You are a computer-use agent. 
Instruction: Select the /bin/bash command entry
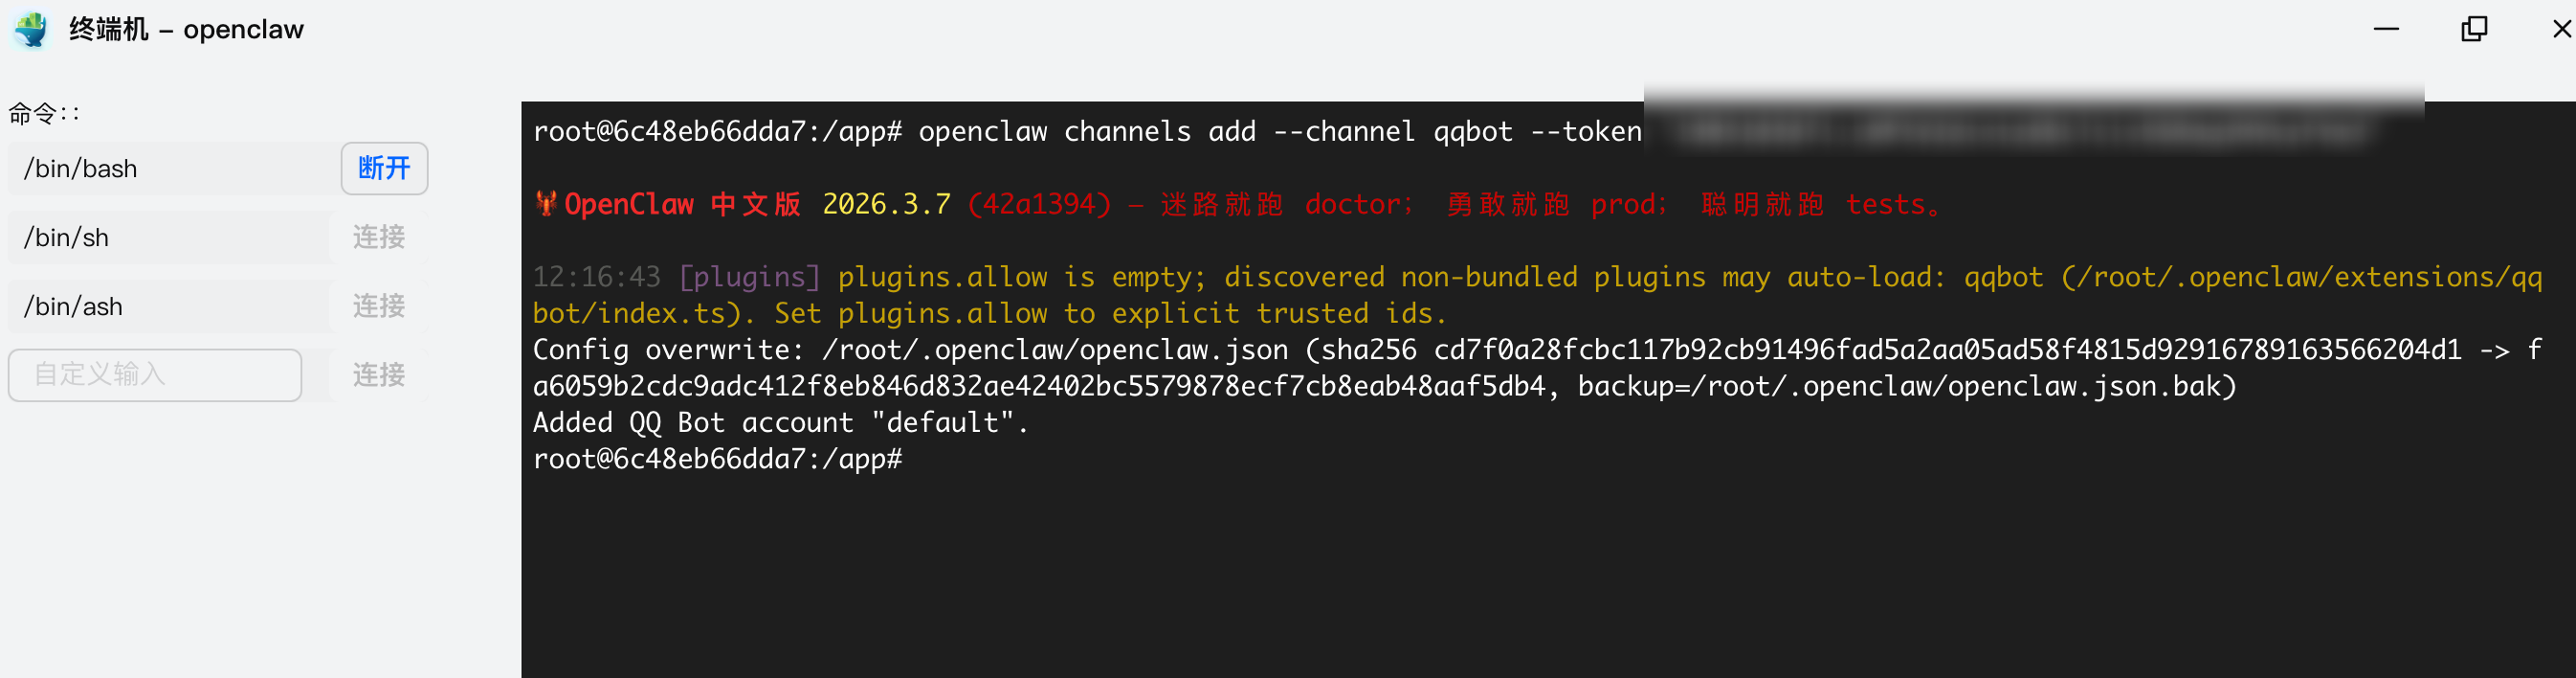pos(170,169)
